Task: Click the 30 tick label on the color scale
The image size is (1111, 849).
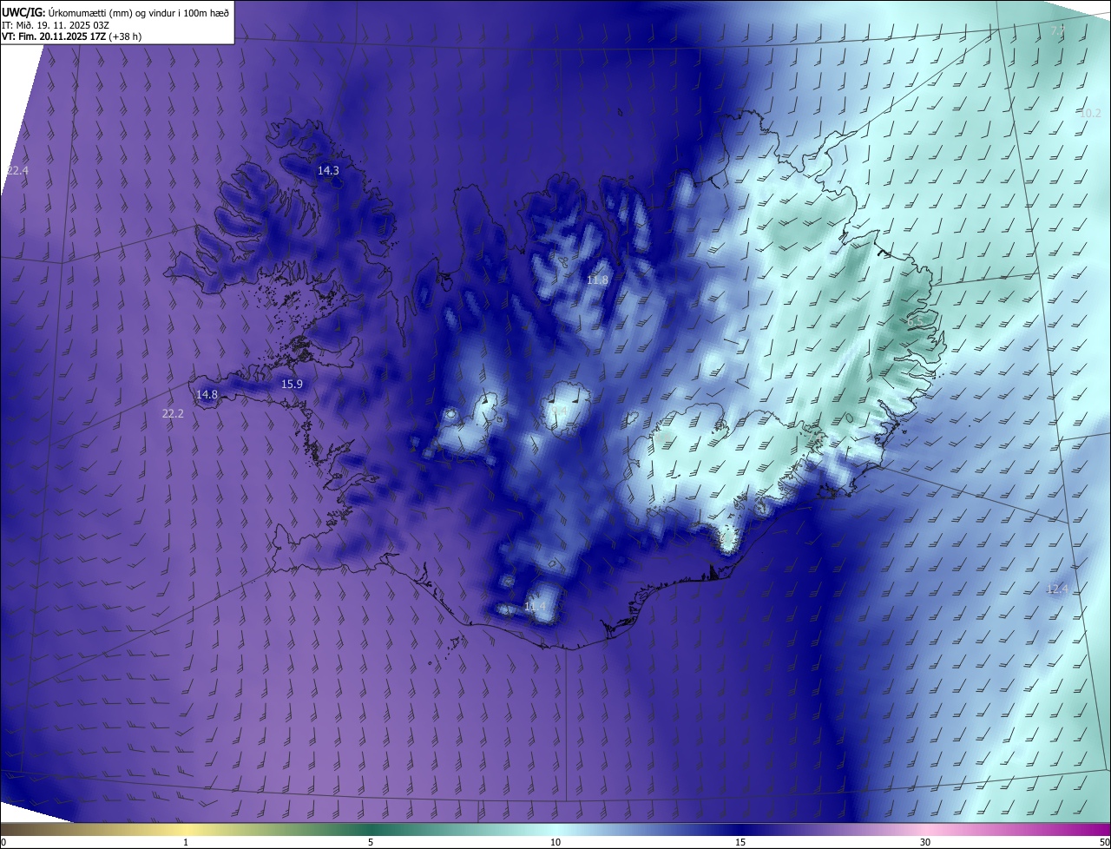Action: click(925, 842)
